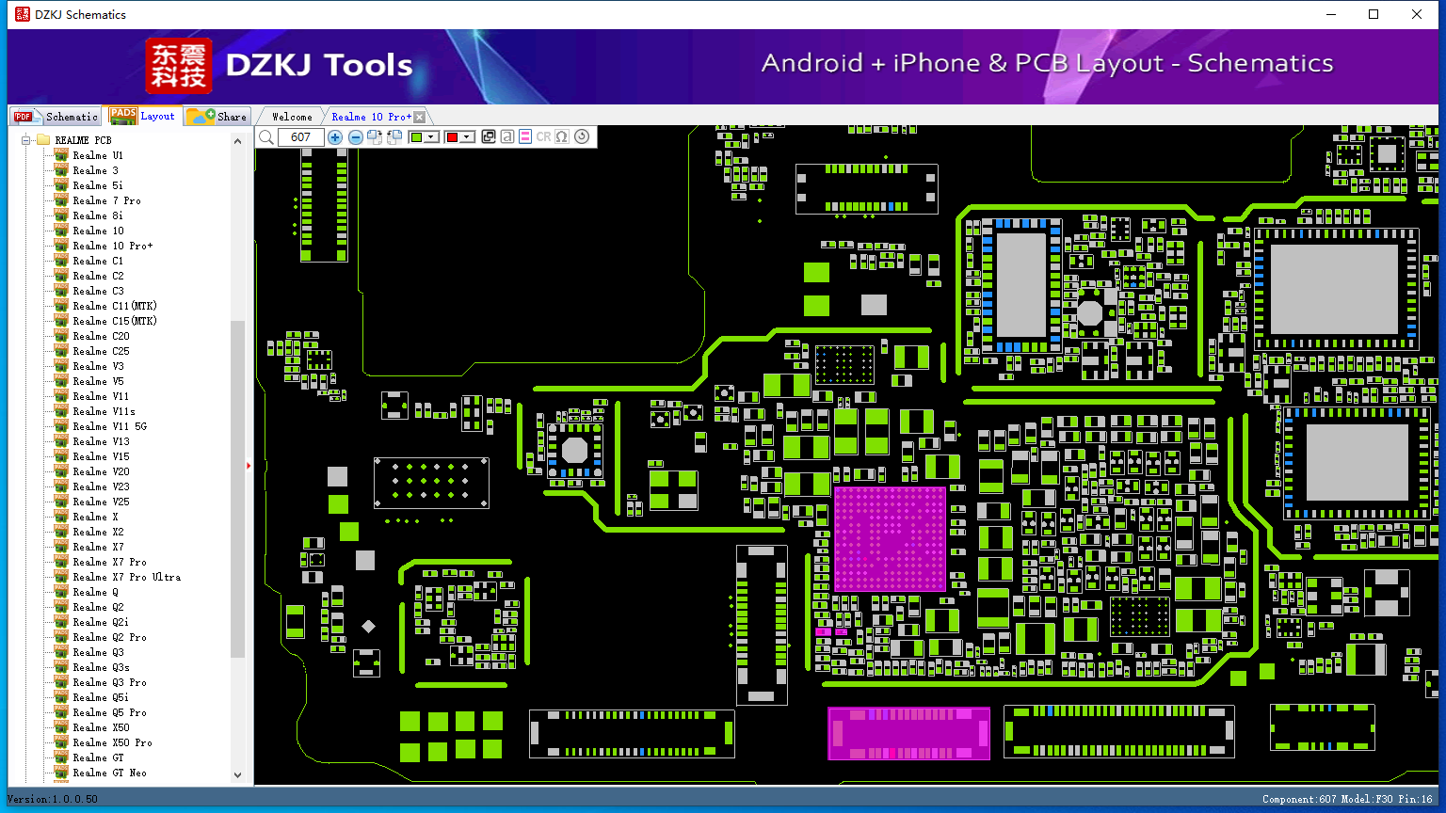The width and height of the screenshot is (1446, 813).
Task: Open Realme V23 layout
Action: [102, 486]
